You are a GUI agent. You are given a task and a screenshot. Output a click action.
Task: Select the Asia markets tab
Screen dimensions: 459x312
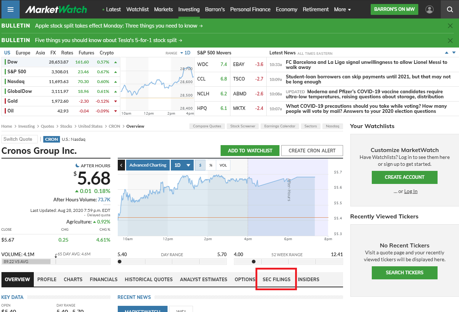[40, 53]
